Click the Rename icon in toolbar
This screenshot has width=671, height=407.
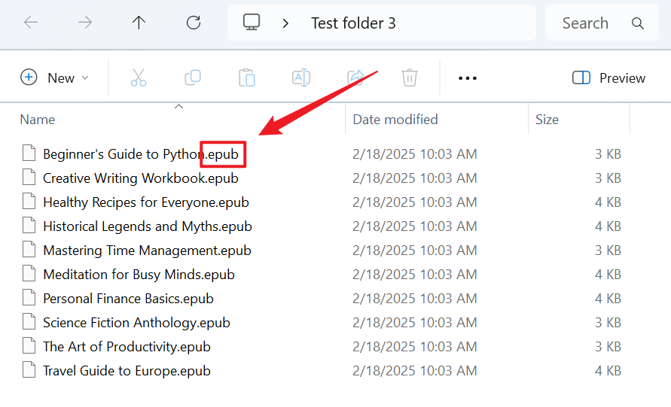[x=301, y=77]
